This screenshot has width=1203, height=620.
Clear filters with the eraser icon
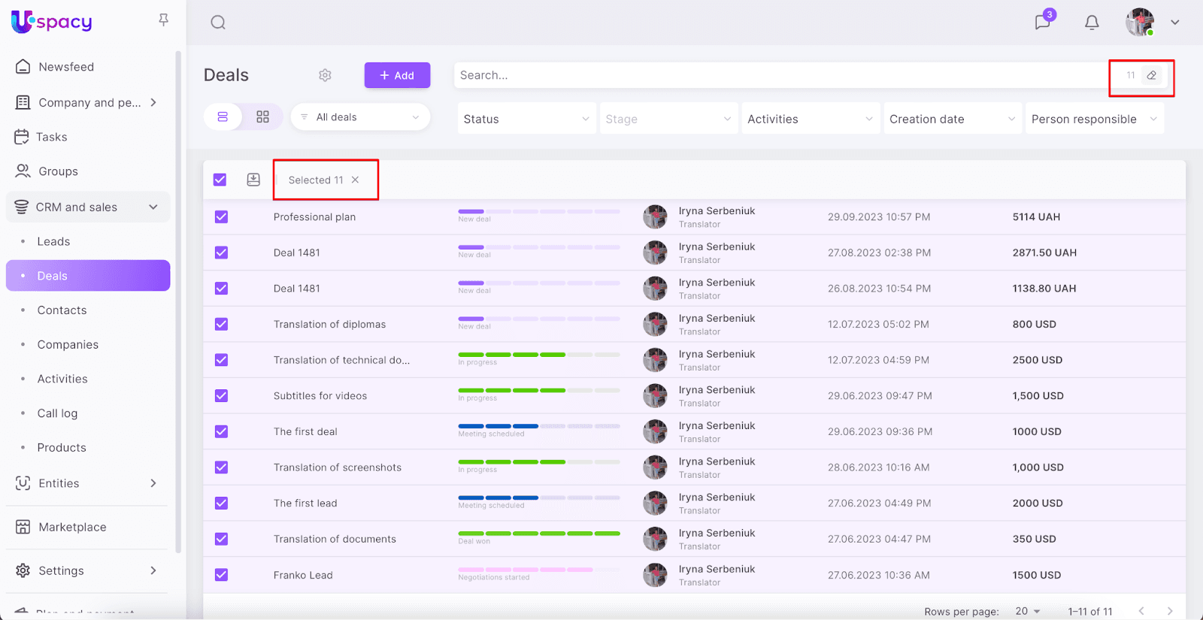pyautogui.click(x=1151, y=75)
